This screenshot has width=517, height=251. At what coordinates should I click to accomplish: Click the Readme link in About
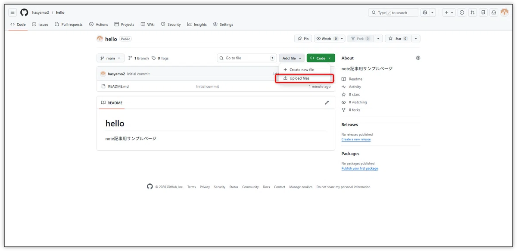(352, 79)
